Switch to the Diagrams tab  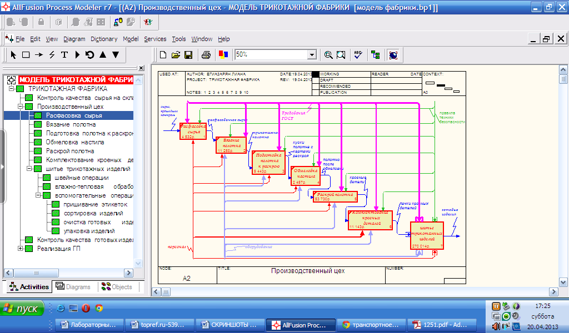[x=73, y=286]
